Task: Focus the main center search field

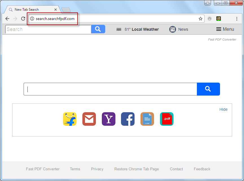Action: 110,89
